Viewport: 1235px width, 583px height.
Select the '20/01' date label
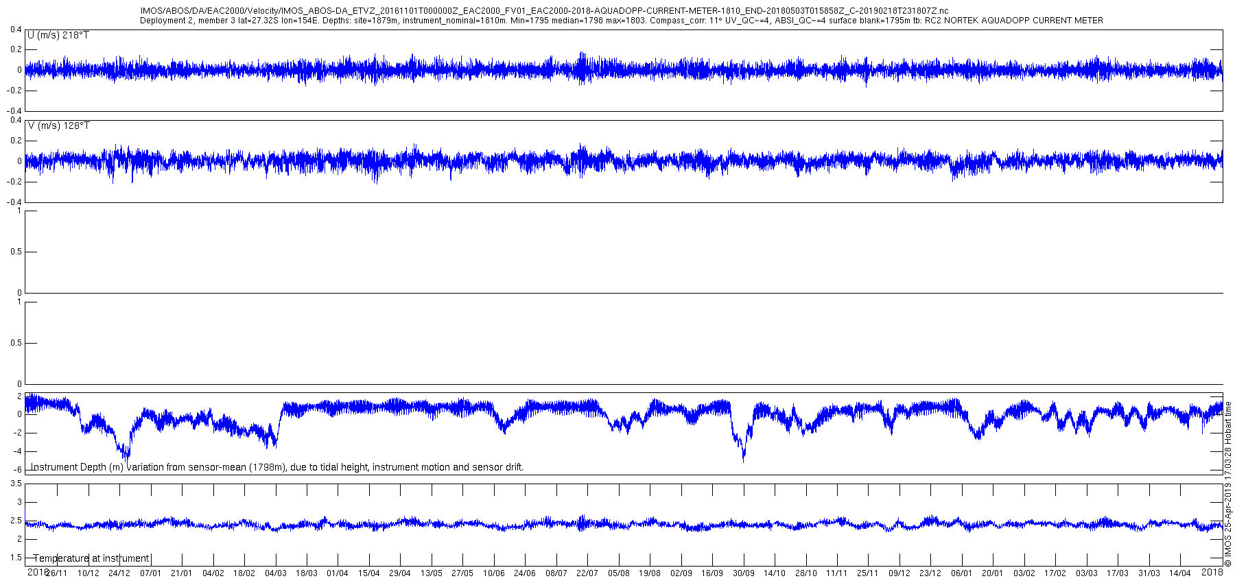pos(993,573)
